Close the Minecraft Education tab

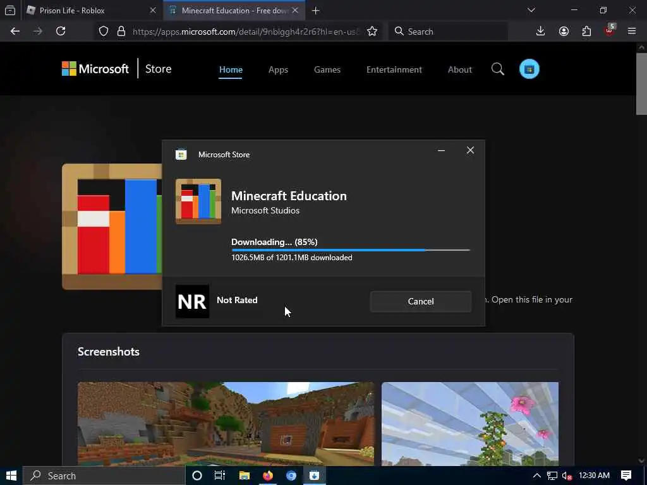pyautogui.click(x=295, y=10)
